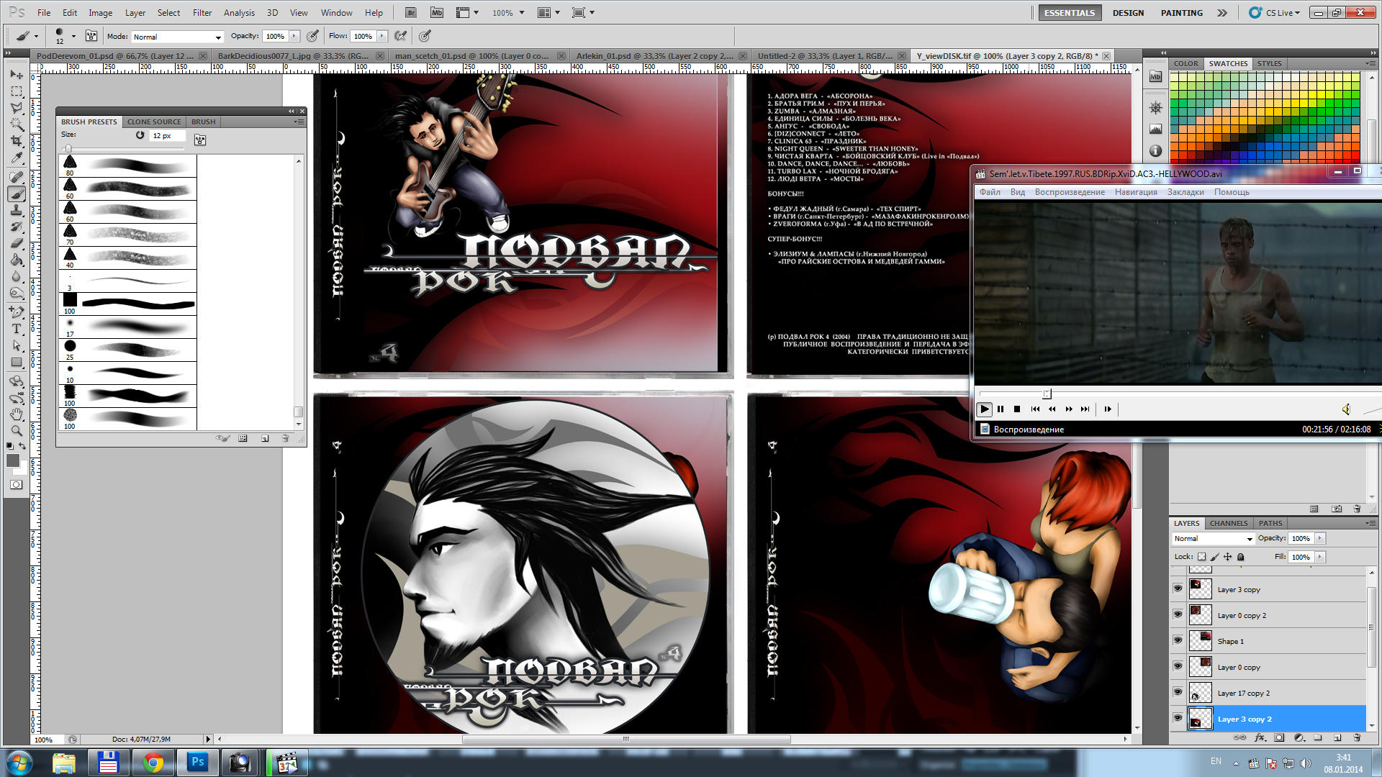Click Stop in the video player
The width and height of the screenshot is (1382, 777).
pyautogui.click(x=1017, y=409)
